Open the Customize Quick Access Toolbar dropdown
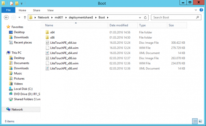The image size is (206, 126). [21, 3]
